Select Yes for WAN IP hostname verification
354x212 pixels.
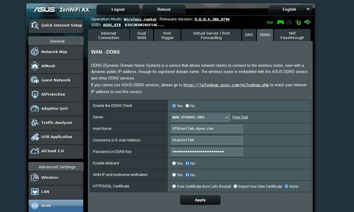[174, 175]
